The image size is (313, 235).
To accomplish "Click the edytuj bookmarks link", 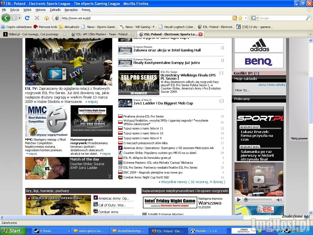I will point(262,85).
